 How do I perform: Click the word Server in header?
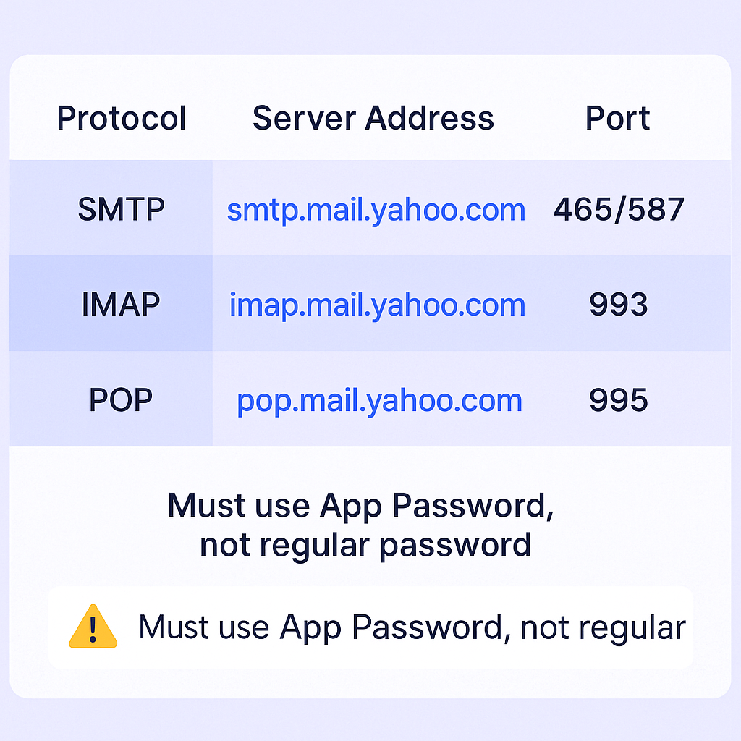click(304, 118)
